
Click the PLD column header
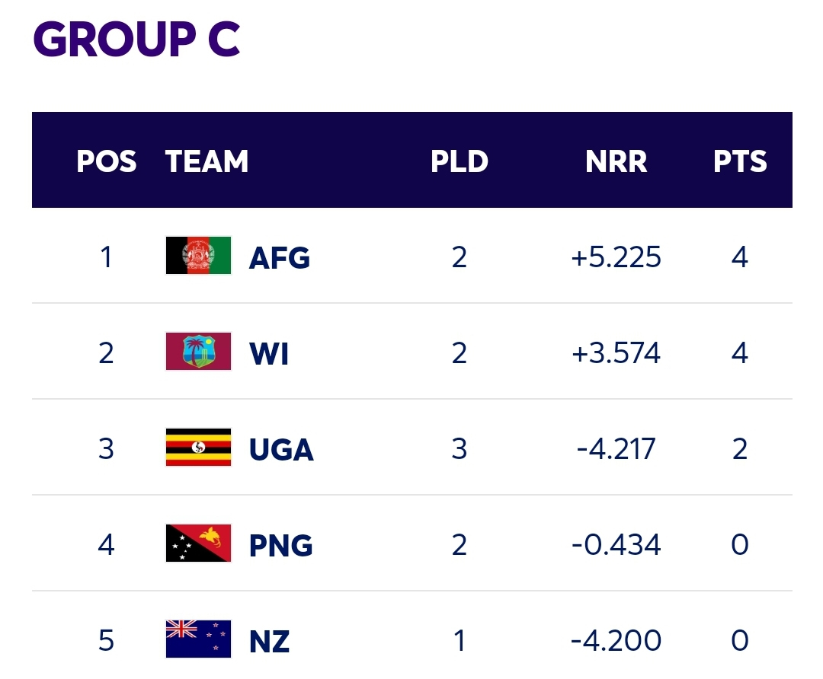460,161
